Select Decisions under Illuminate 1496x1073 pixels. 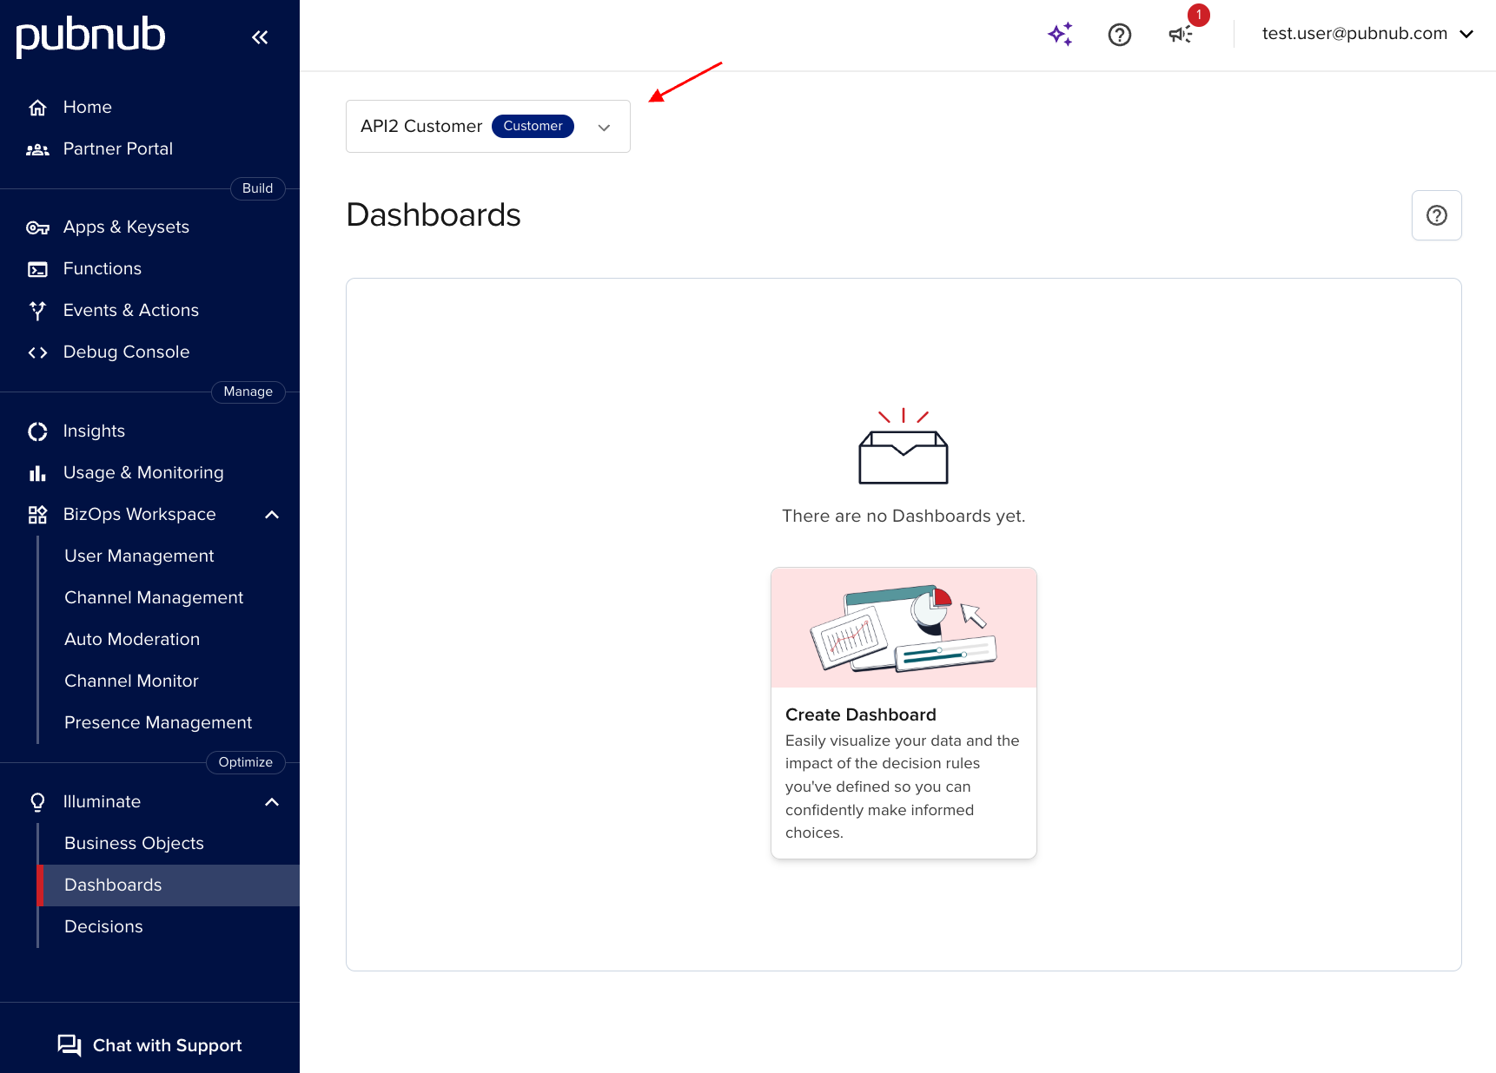103,926
